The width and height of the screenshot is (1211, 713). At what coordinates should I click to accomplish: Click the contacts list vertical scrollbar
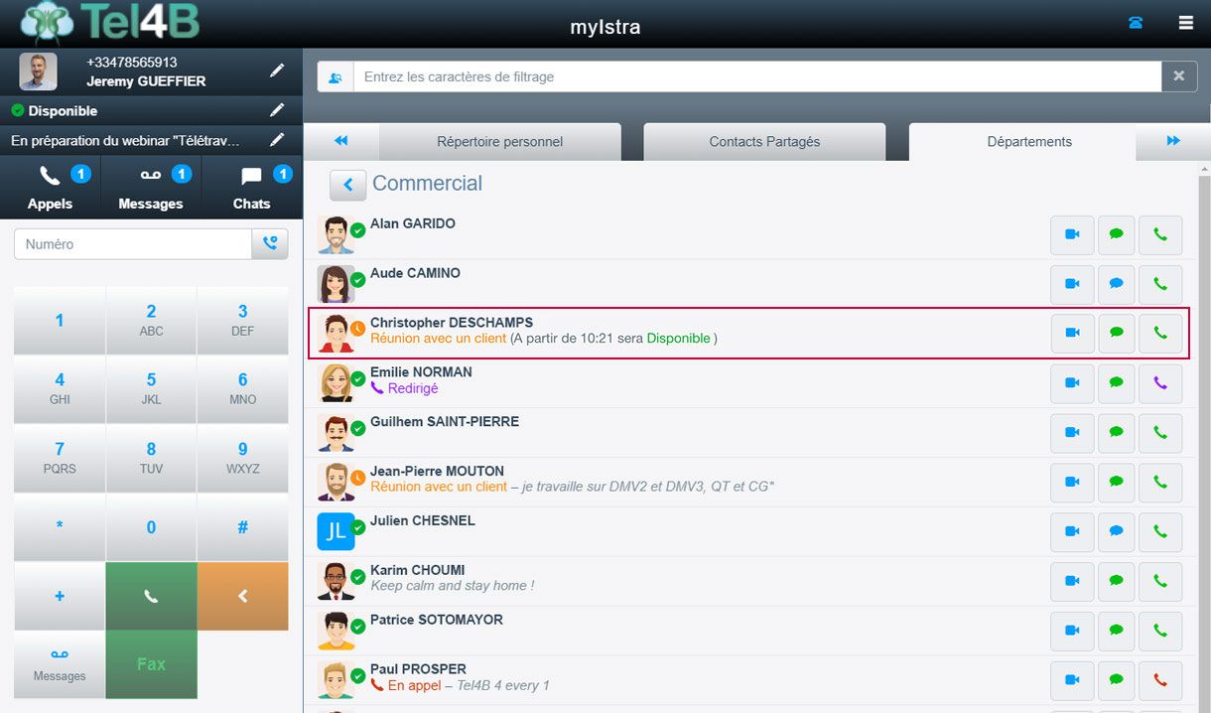tap(1204, 437)
